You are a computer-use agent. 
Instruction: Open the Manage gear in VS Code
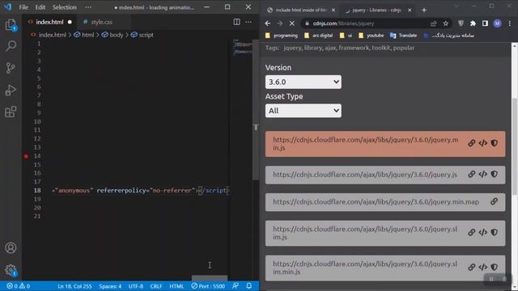[x=11, y=270]
